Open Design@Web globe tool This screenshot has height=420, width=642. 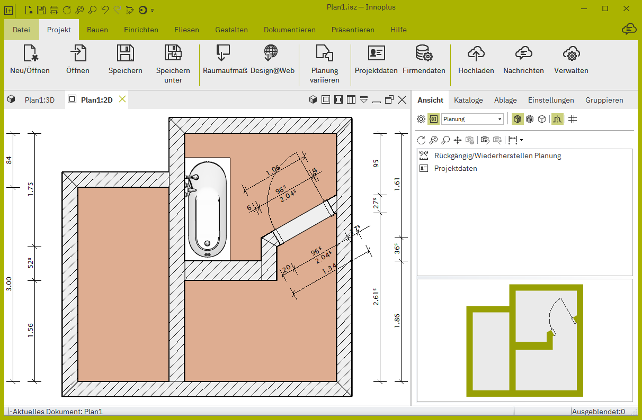[x=271, y=53]
